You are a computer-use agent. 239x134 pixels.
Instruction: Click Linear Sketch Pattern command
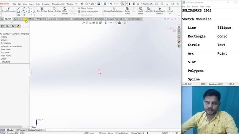[88, 12]
